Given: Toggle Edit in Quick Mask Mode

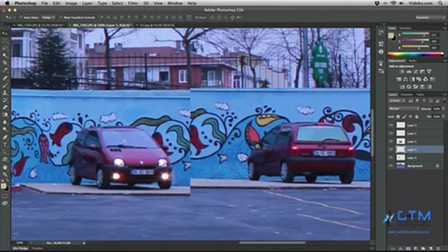Looking at the screenshot, I should point(5,196).
